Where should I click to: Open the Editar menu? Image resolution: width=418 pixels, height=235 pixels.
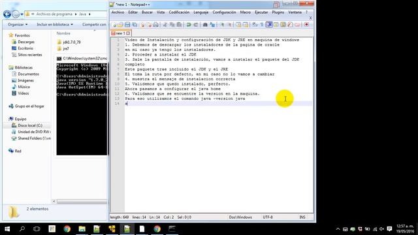(133, 12)
